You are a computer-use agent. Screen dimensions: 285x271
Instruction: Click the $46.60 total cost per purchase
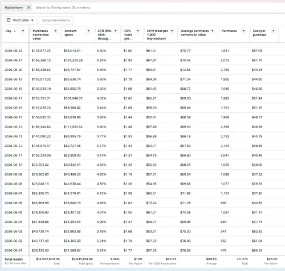pyautogui.click(x=272, y=259)
